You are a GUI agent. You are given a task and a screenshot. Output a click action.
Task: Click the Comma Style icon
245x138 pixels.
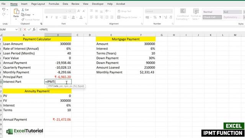pos(160,17)
